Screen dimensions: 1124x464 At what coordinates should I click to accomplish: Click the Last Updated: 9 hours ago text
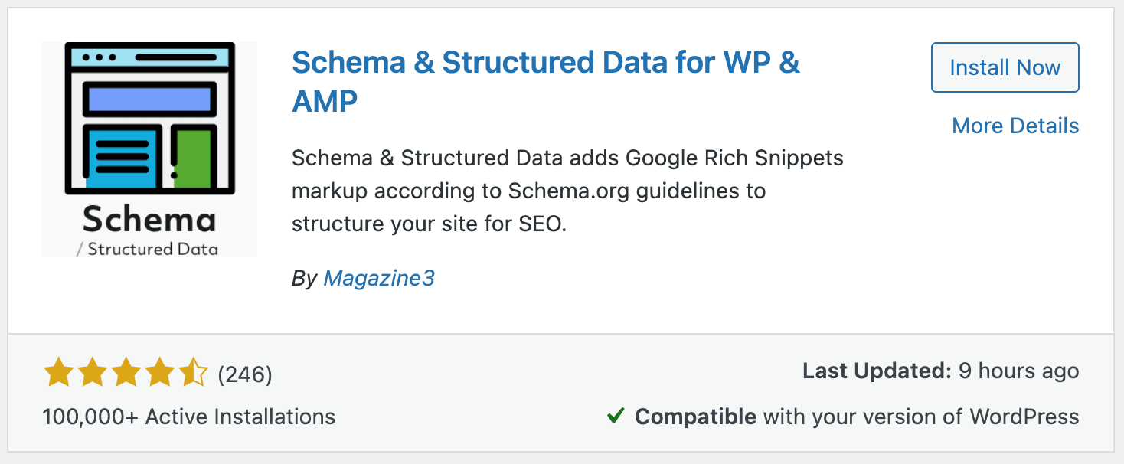tap(940, 370)
